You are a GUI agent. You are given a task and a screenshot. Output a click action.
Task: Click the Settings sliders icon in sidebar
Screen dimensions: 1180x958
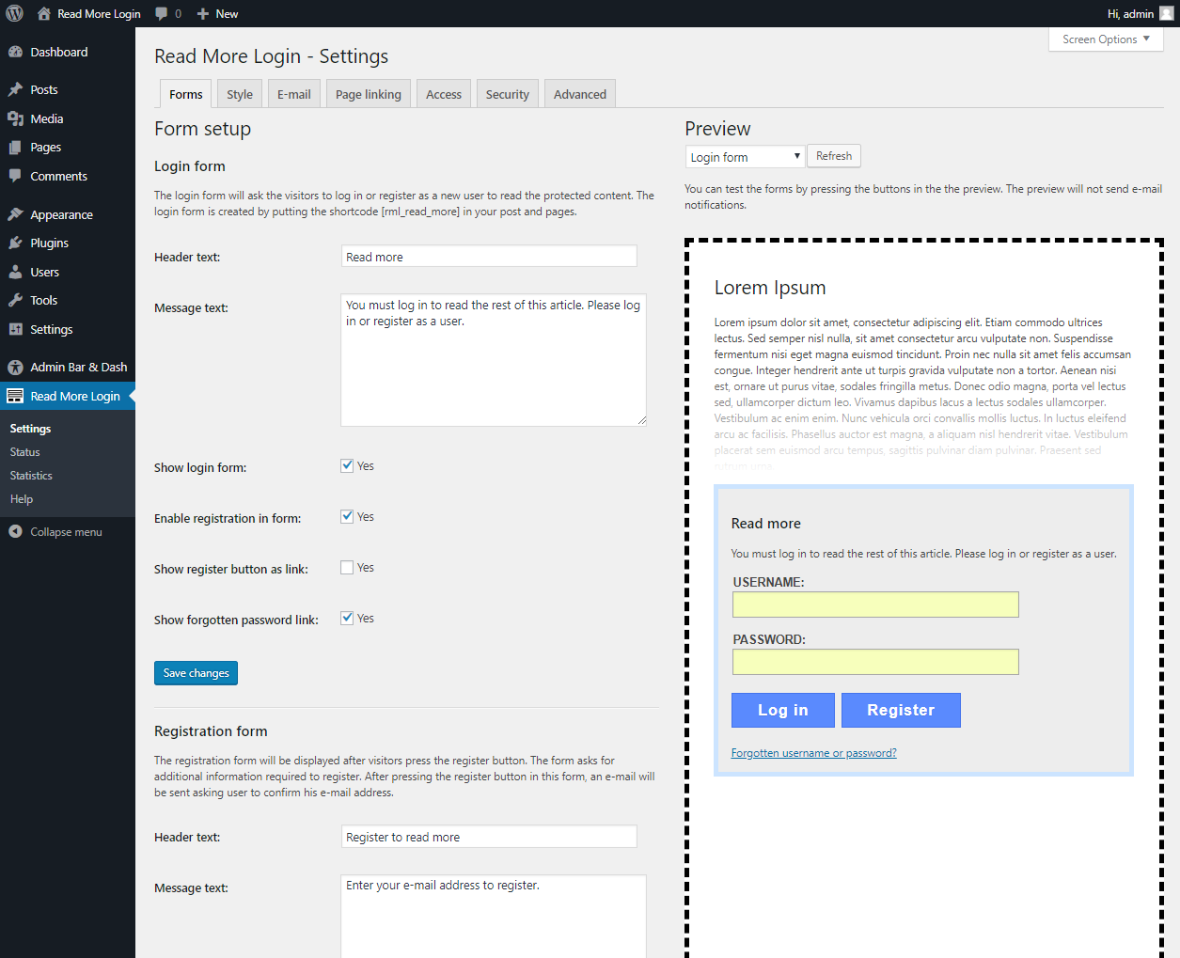(x=15, y=330)
